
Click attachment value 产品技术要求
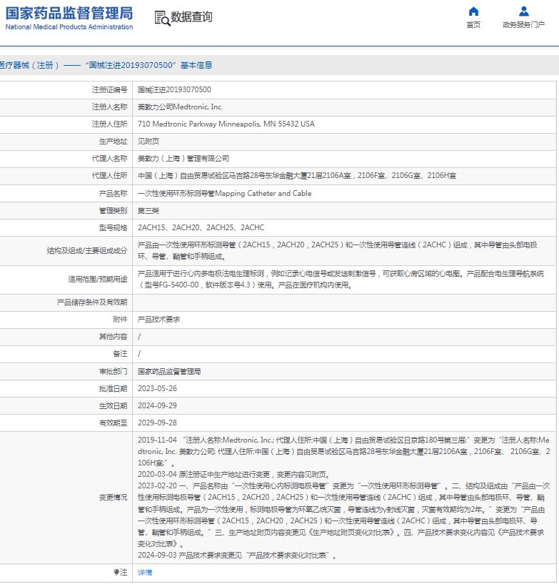(x=159, y=320)
